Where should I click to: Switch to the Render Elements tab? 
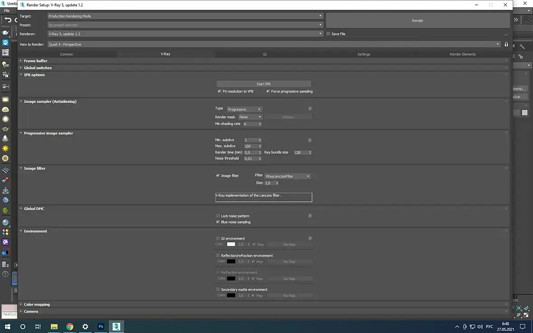[463, 54]
